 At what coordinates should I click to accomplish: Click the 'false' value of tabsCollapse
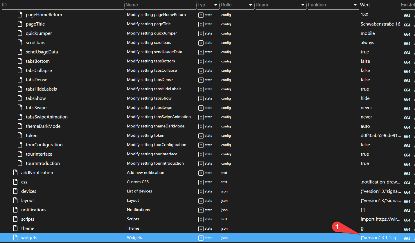pos(365,71)
